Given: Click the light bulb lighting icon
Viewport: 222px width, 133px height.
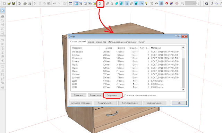Looking at the screenshot, I should 146,3.
